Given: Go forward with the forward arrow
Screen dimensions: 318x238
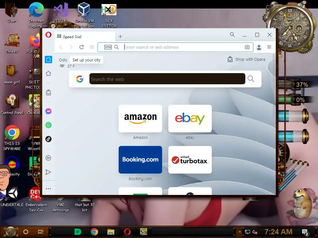Looking at the screenshot, I should click(x=71, y=47).
